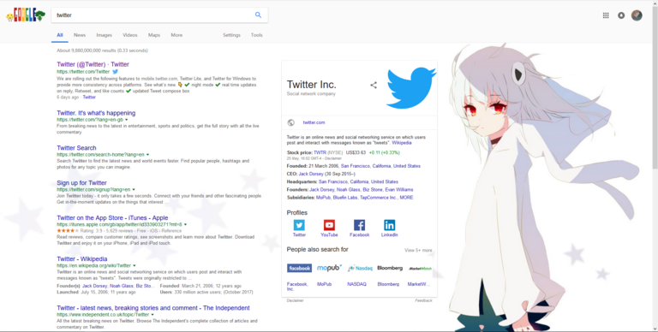Viewport: 658px width, 332px height.
Task: Open the Twitter profile icon
Action: click(299, 225)
